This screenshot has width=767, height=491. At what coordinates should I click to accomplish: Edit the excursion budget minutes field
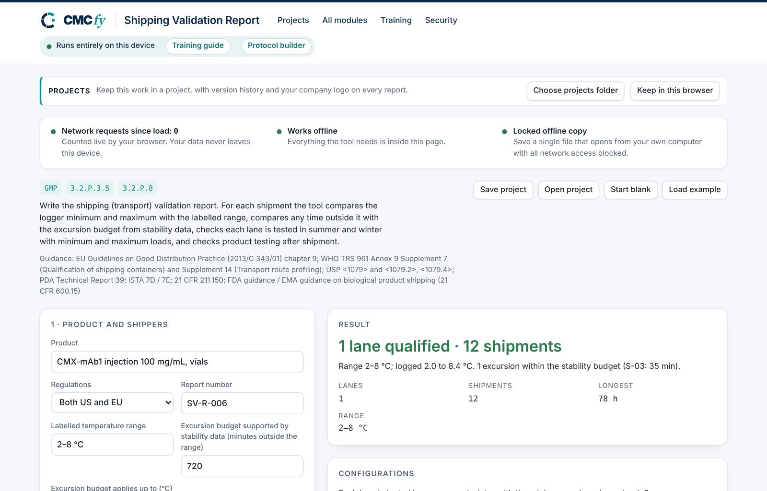click(242, 466)
